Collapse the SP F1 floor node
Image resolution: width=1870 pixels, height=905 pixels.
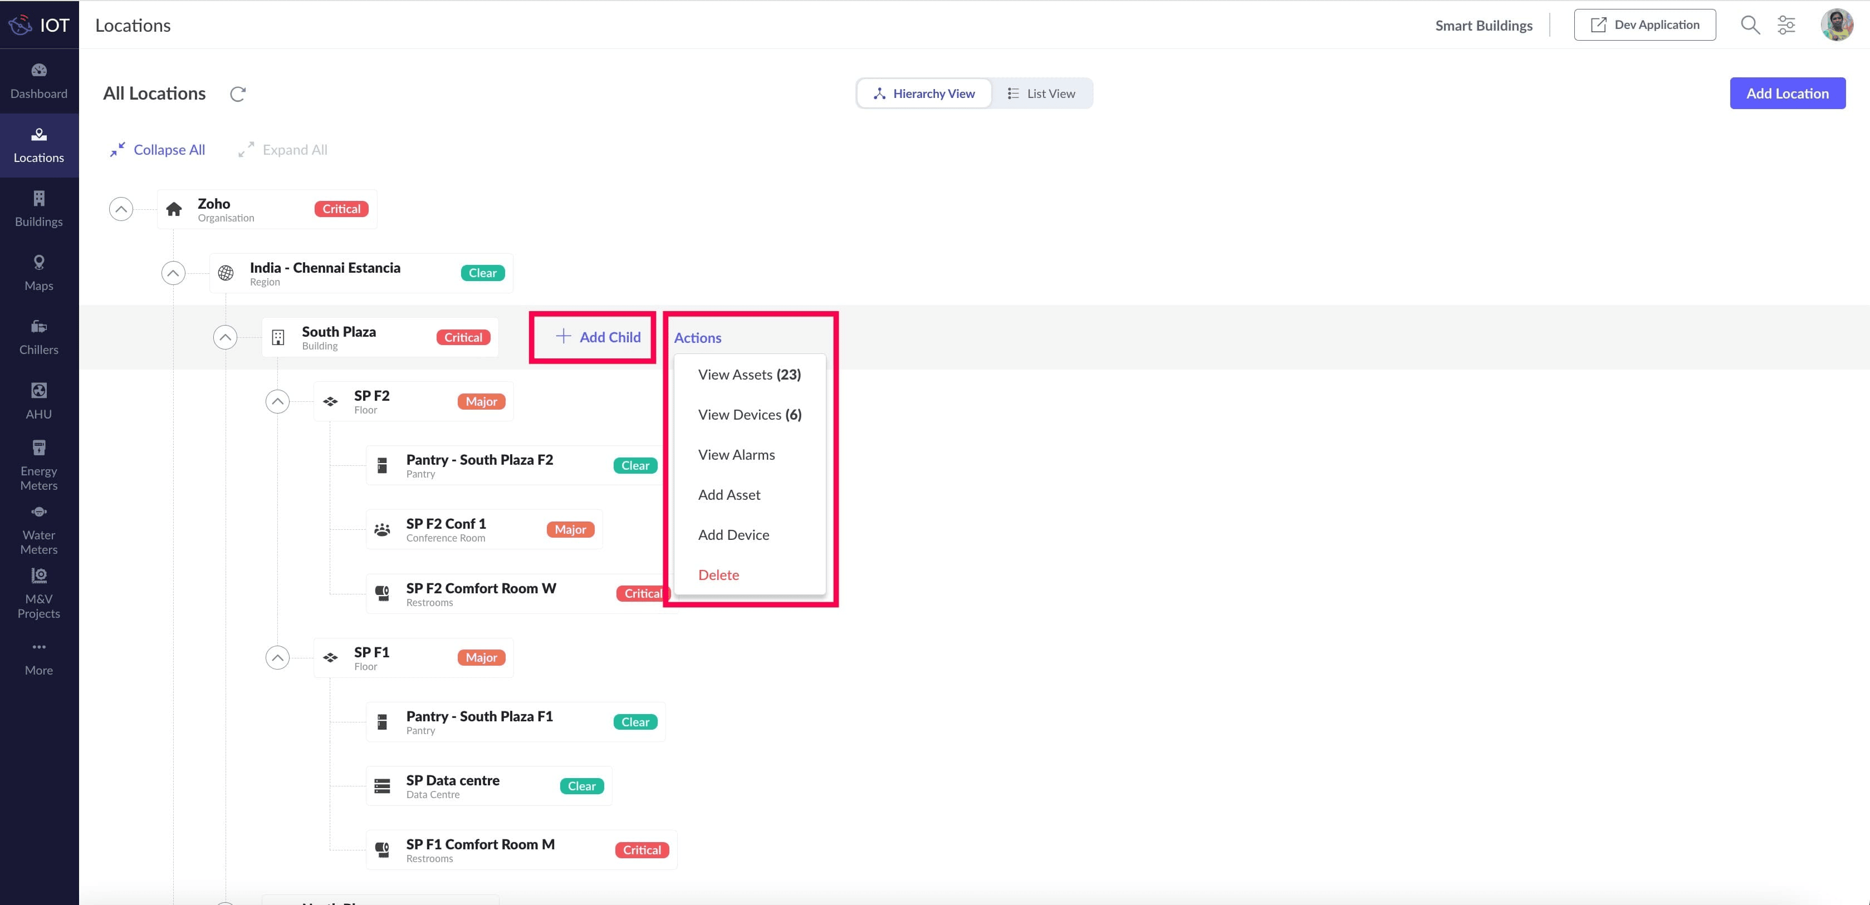pos(277,657)
